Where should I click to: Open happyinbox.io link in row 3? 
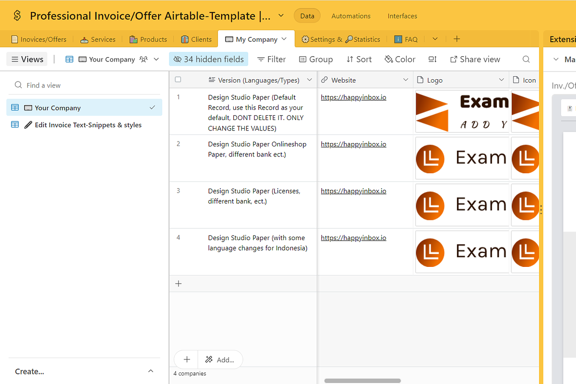point(353,191)
